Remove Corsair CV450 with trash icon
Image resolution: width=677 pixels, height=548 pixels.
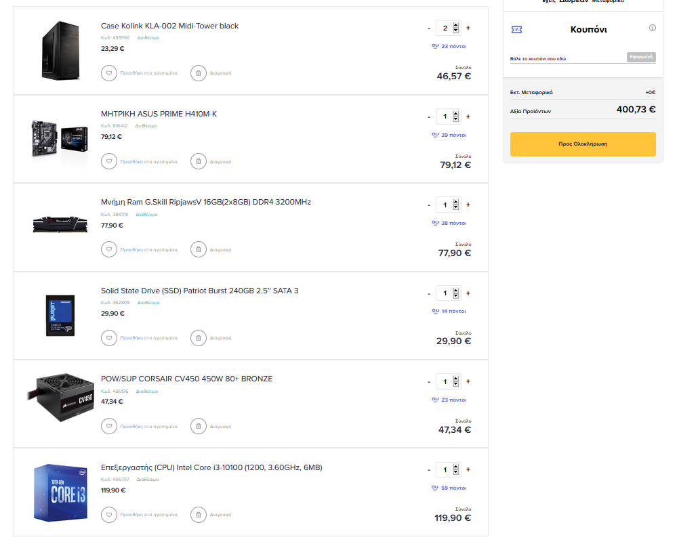click(x=198, y=426)
